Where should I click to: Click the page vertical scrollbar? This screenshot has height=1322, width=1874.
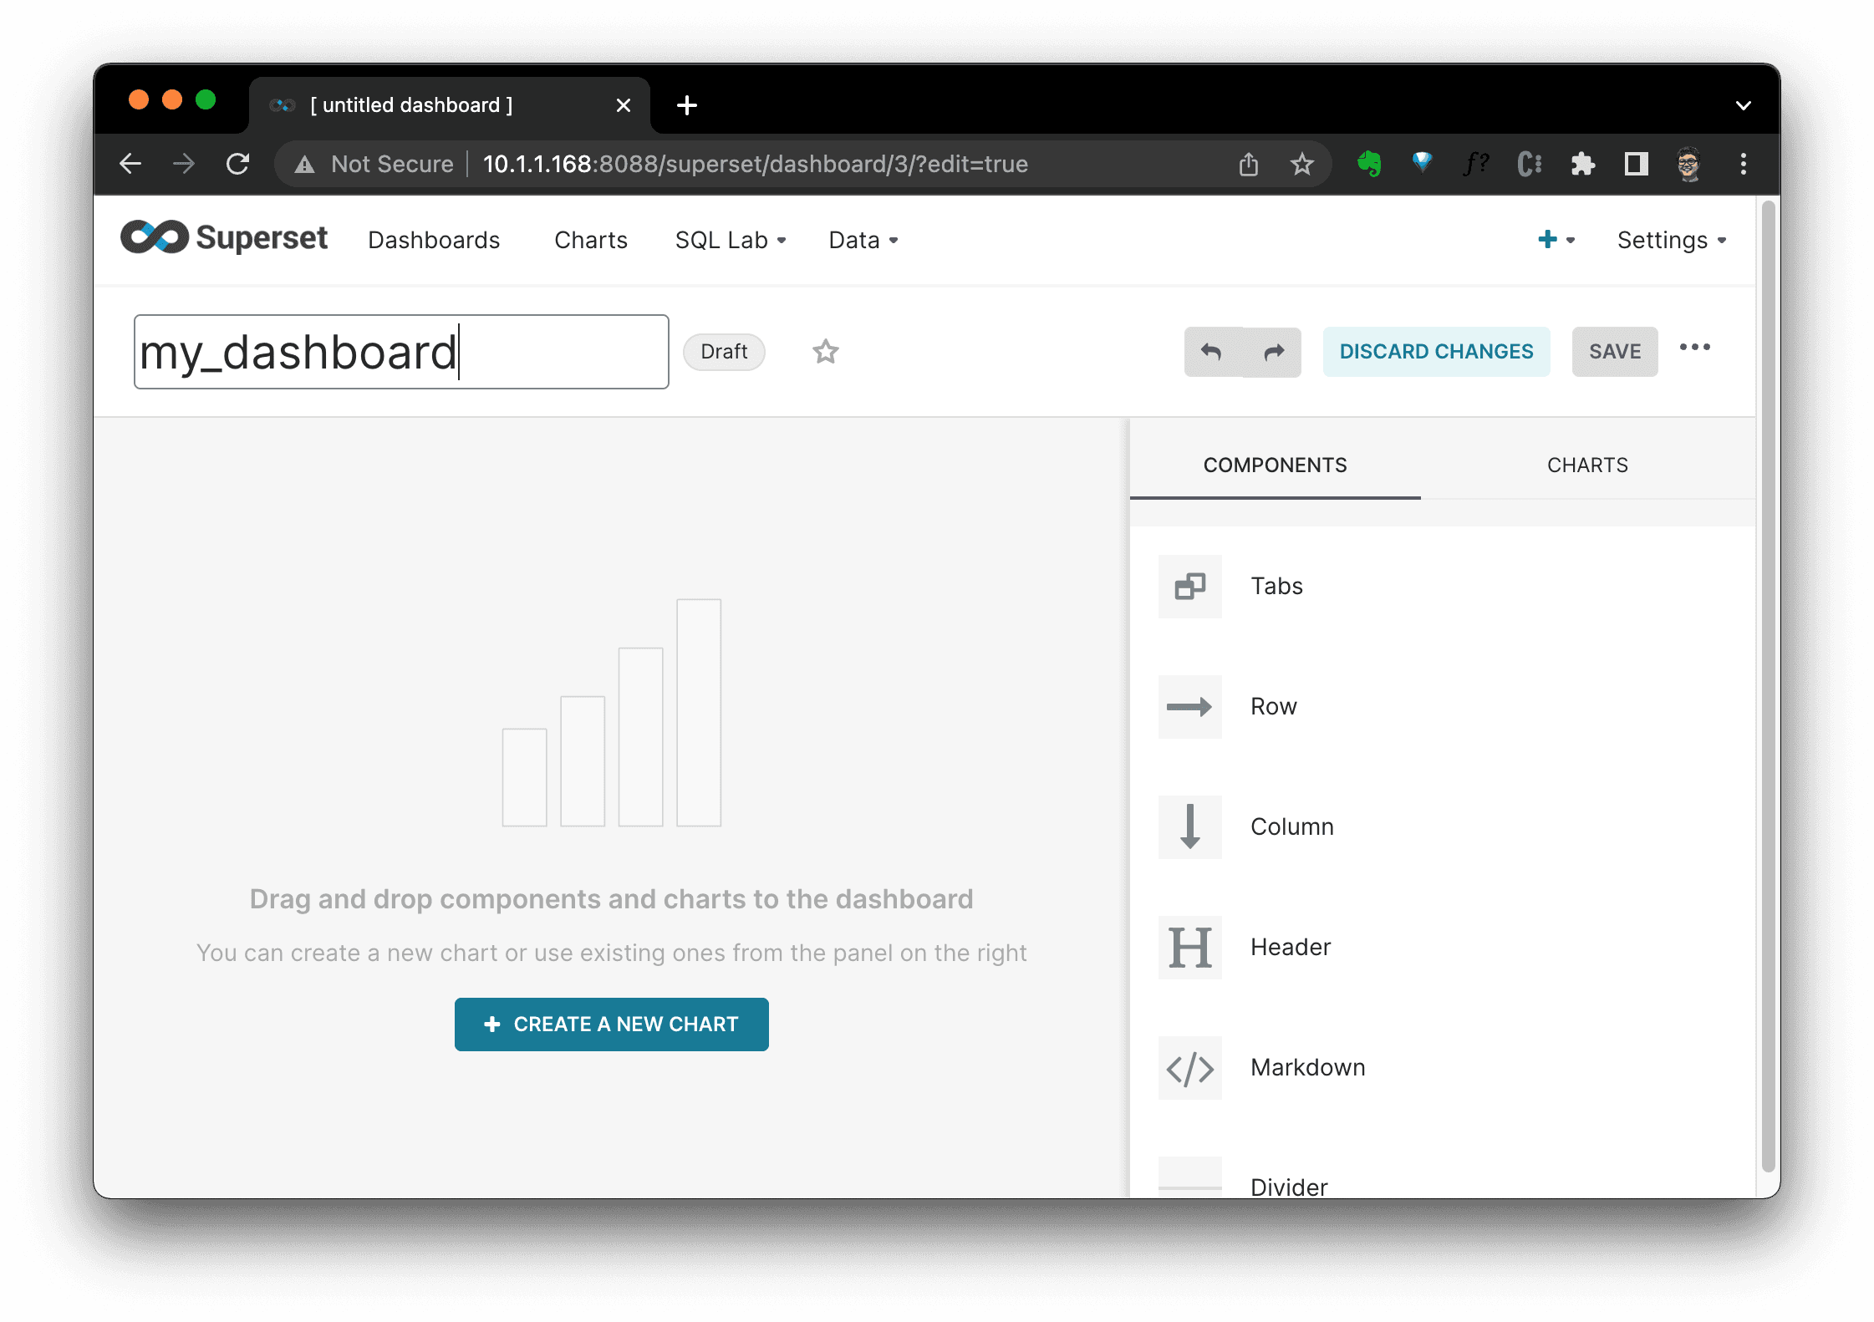(1767, 685)
